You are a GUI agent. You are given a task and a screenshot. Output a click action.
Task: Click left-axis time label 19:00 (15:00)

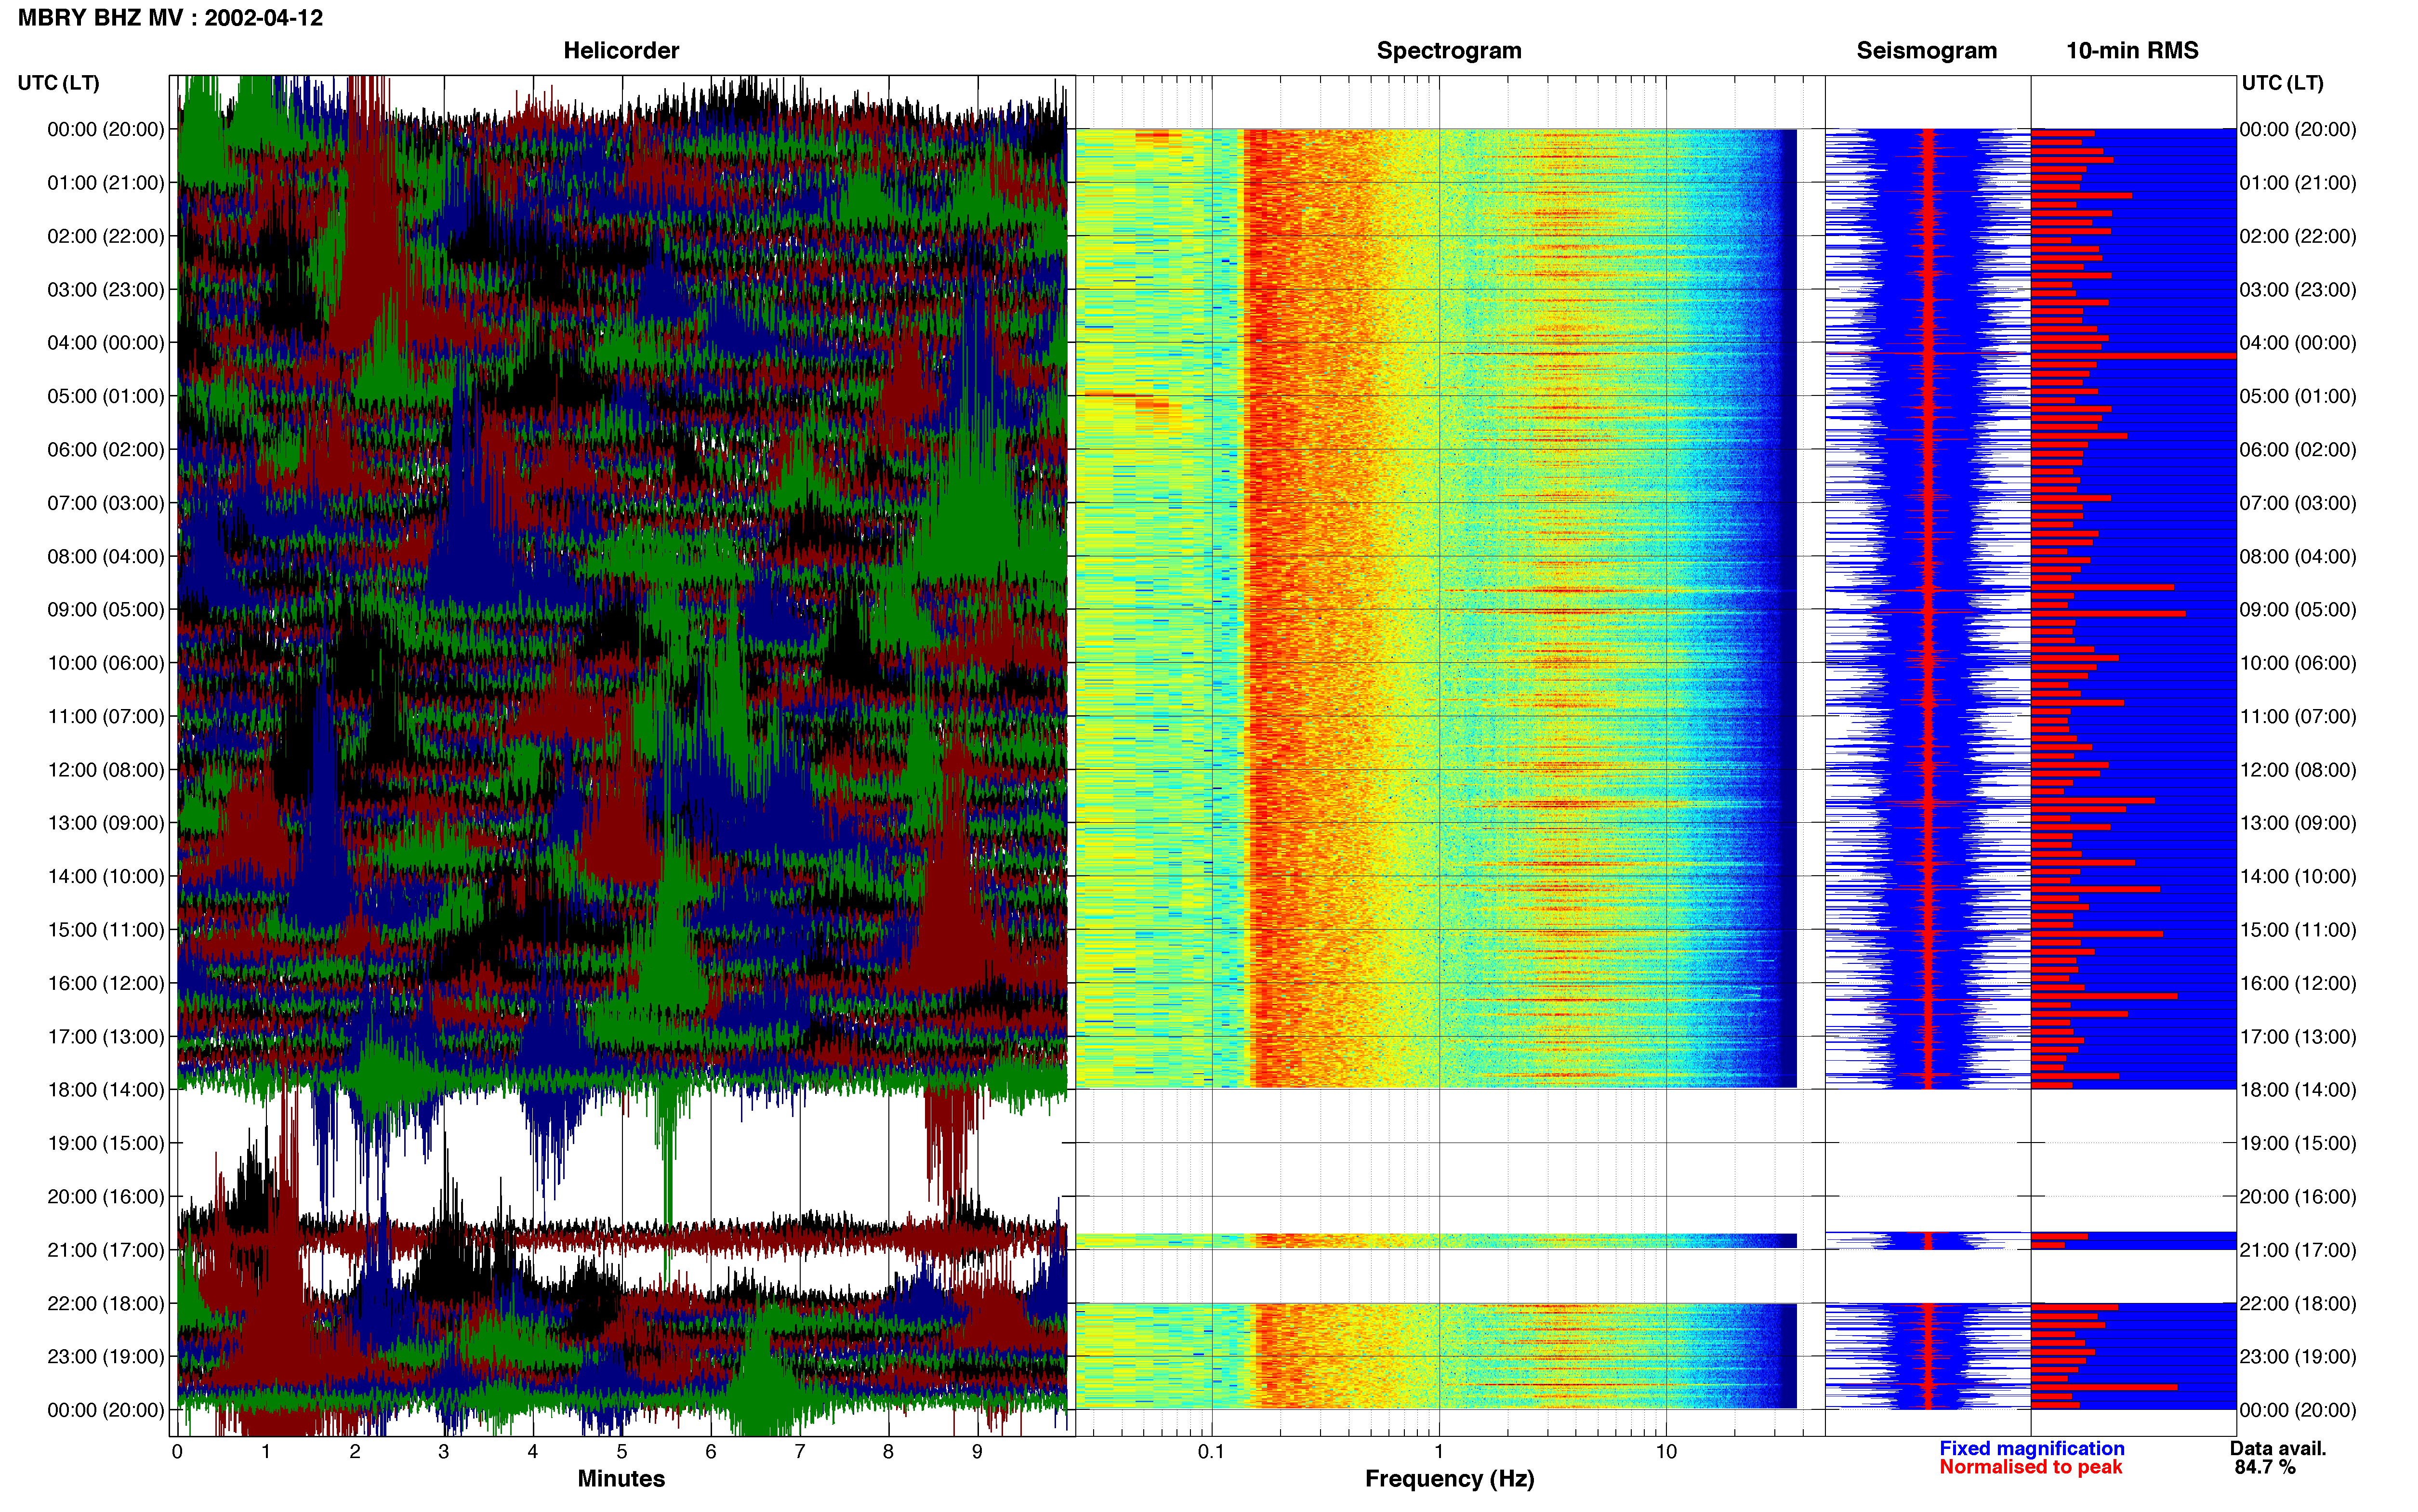106,1143
